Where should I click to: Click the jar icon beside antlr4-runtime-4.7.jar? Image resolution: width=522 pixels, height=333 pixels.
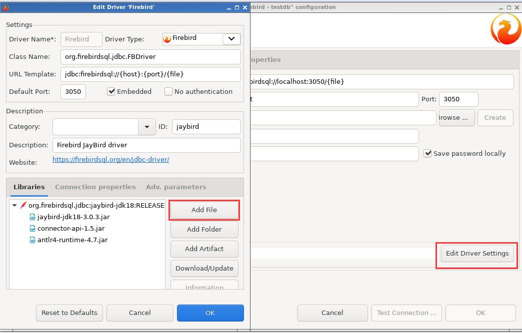point(32,240)
